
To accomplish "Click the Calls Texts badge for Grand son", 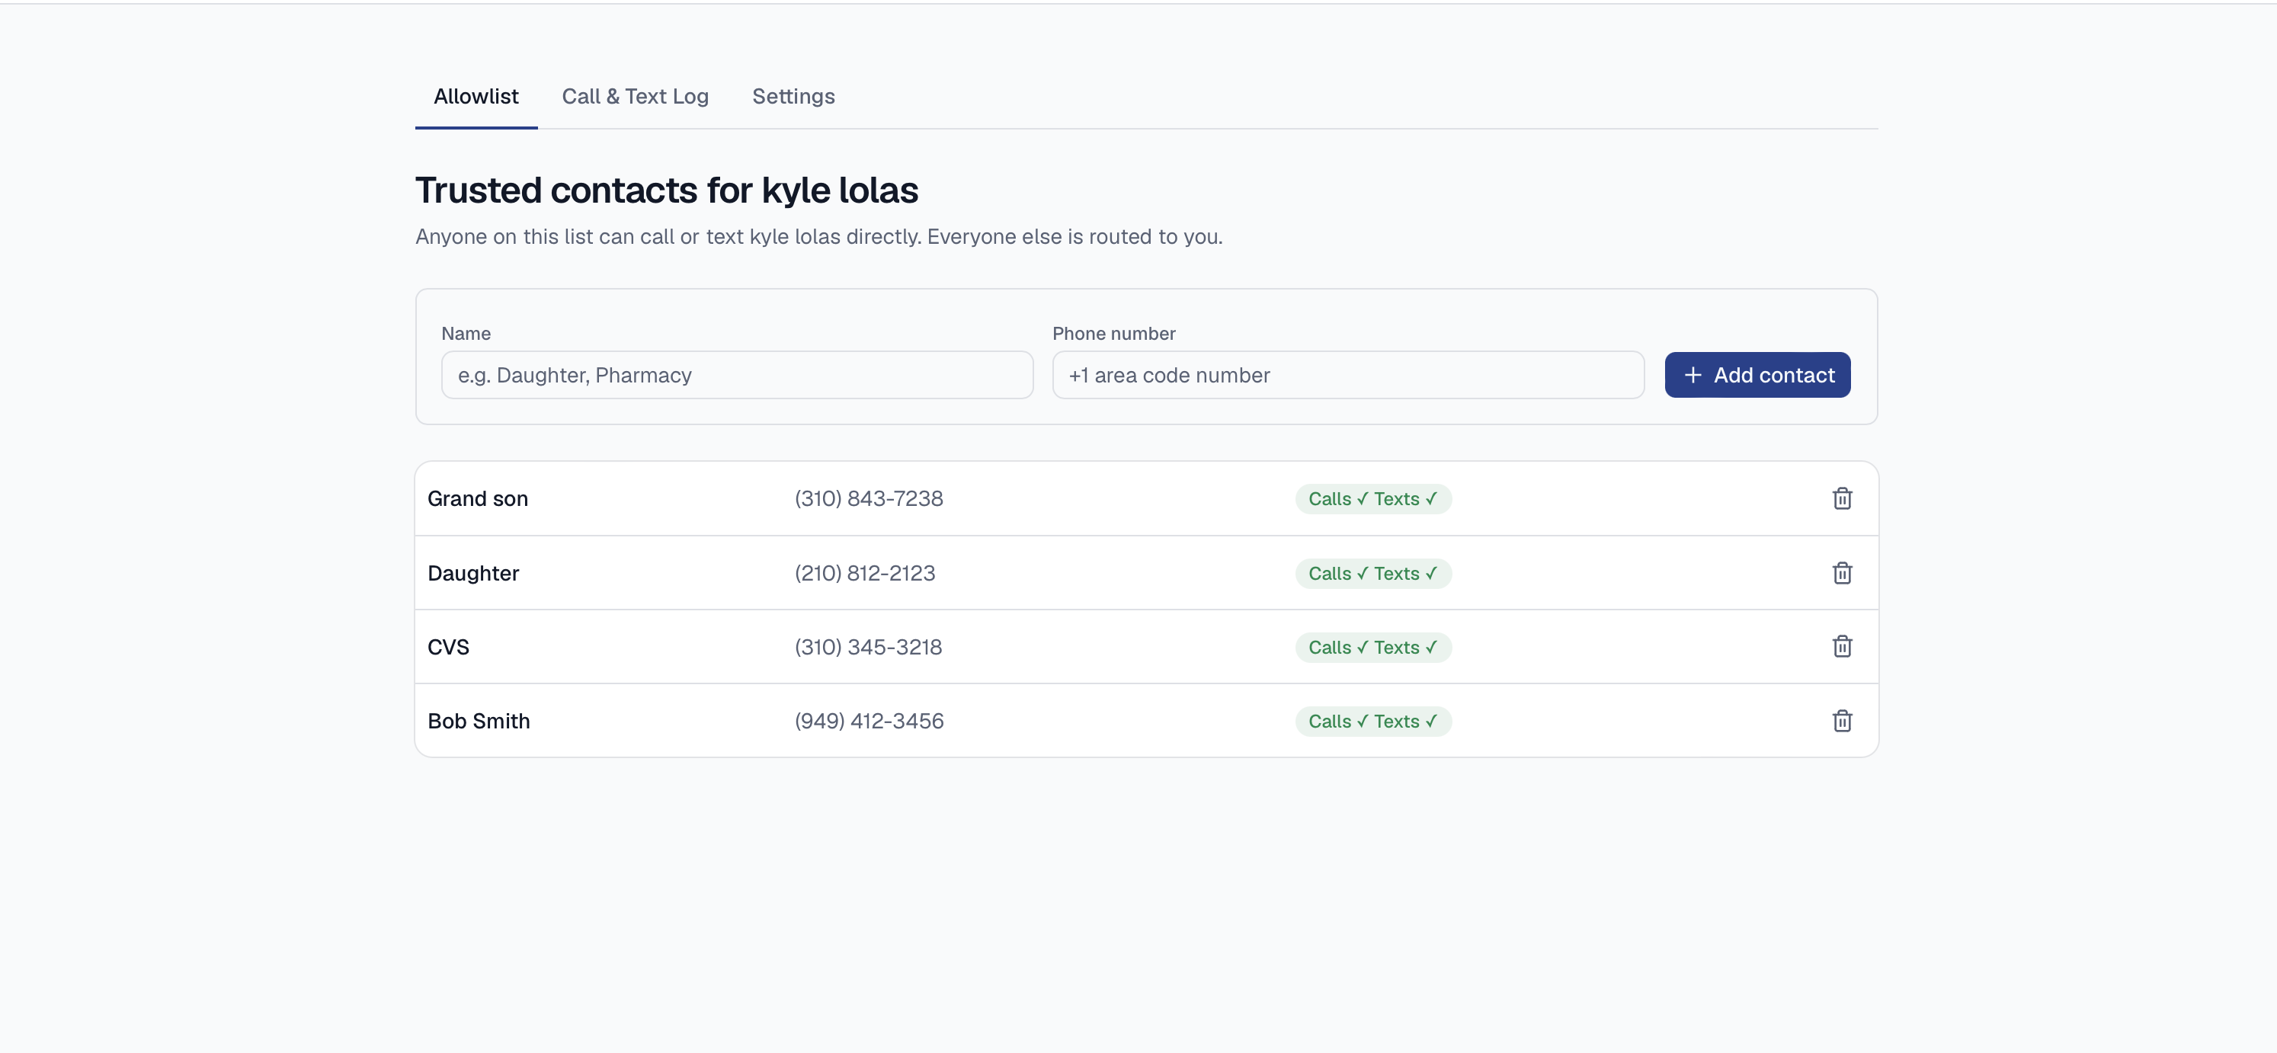I will tap(1372, 498).
